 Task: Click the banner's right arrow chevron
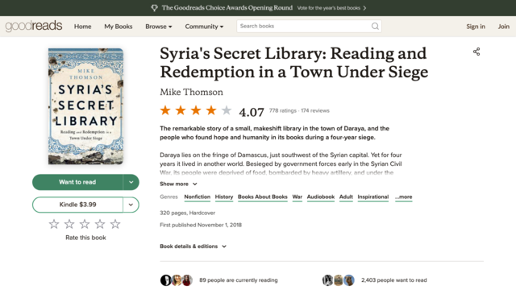[x=364, y=8]
